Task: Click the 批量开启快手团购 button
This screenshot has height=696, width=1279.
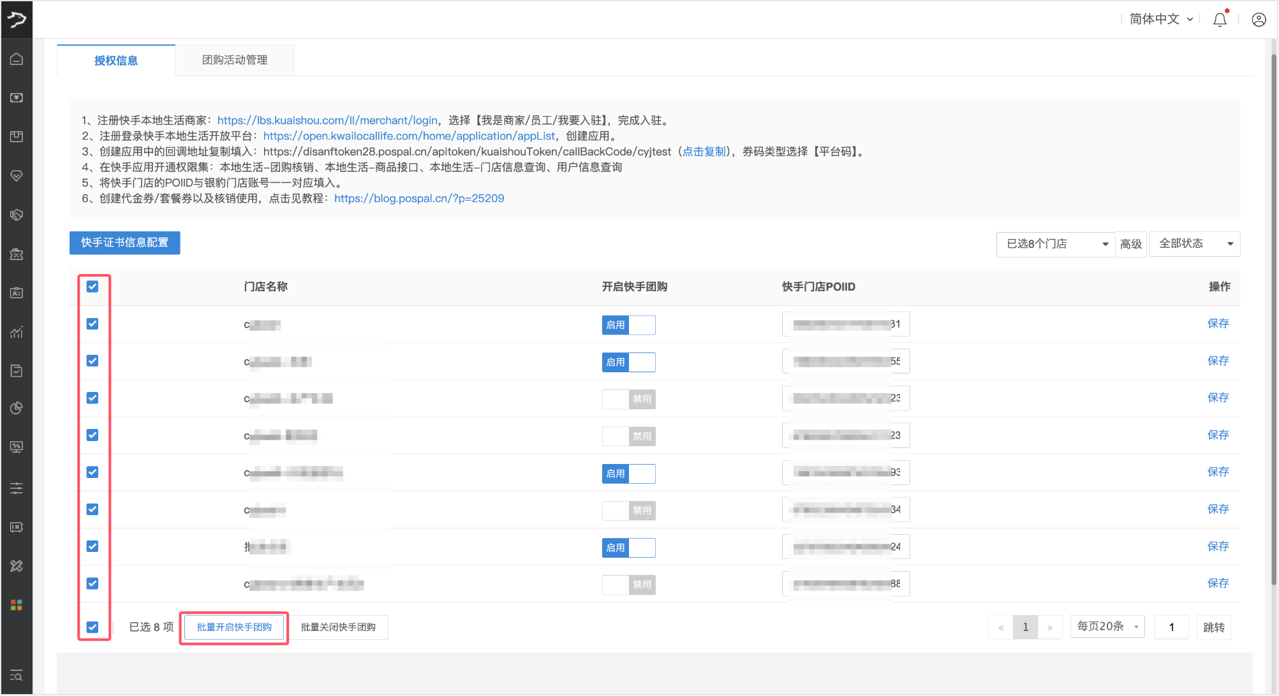Action: click(234, 627)
